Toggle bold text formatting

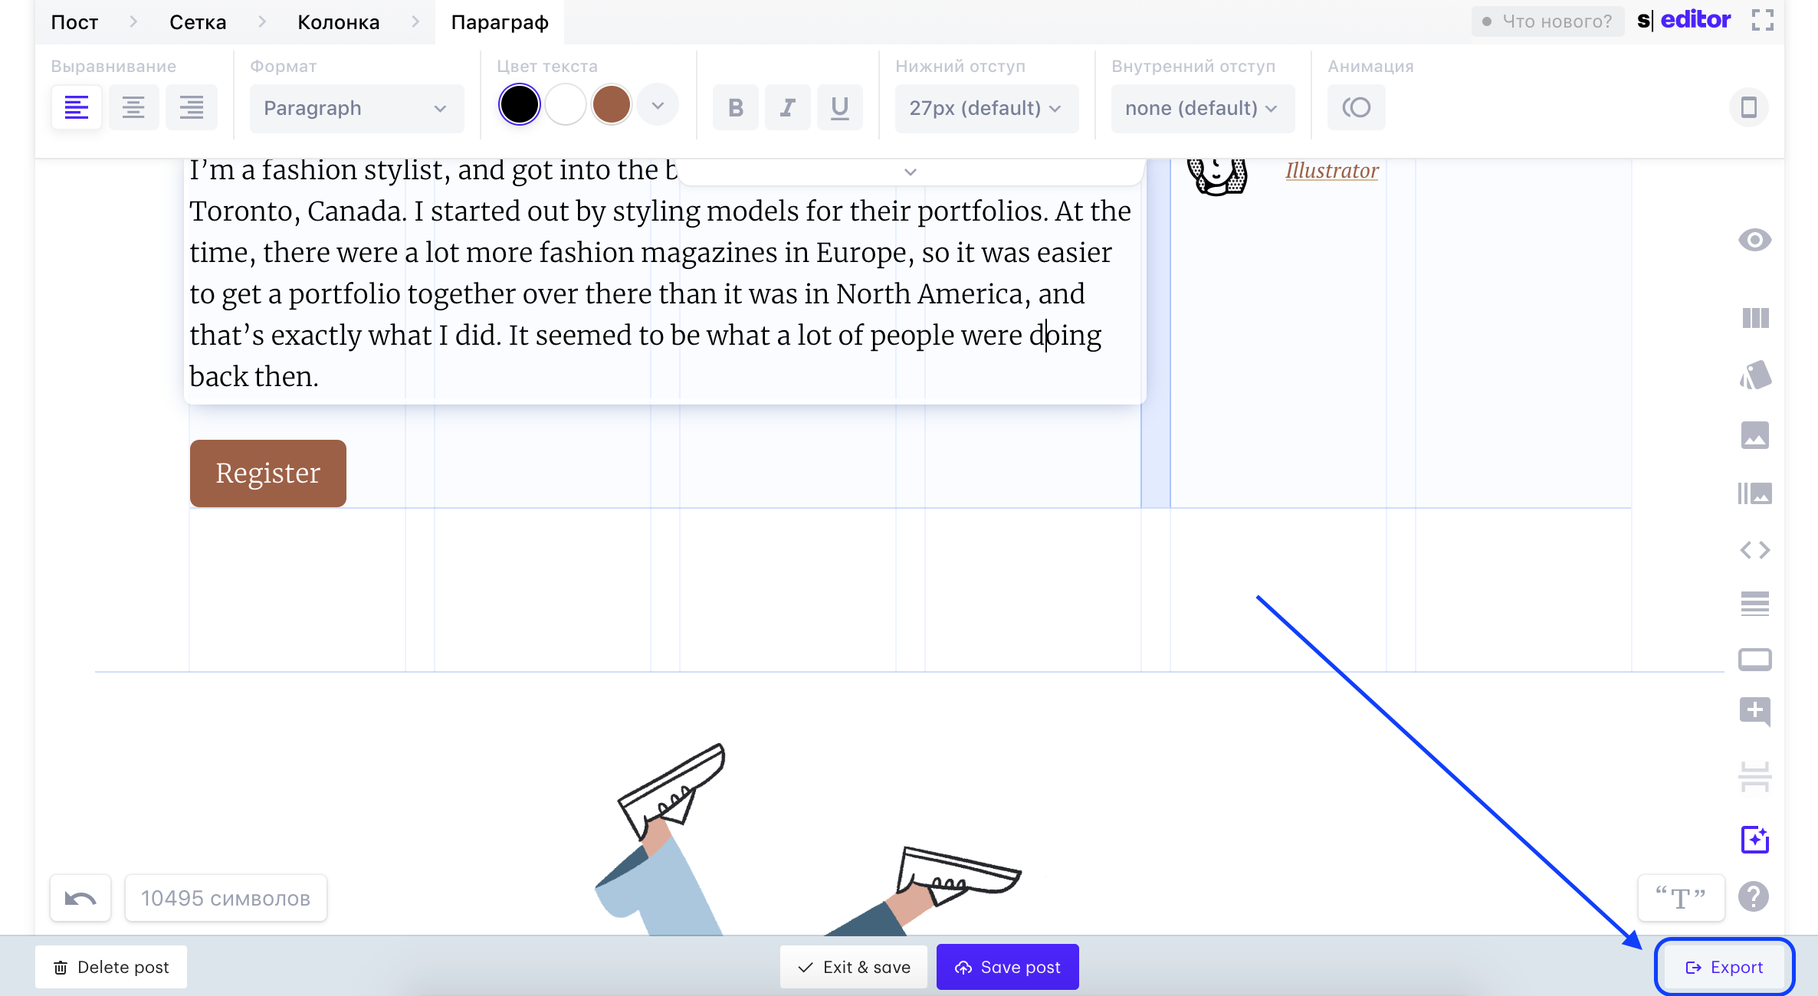pos(735,107)
